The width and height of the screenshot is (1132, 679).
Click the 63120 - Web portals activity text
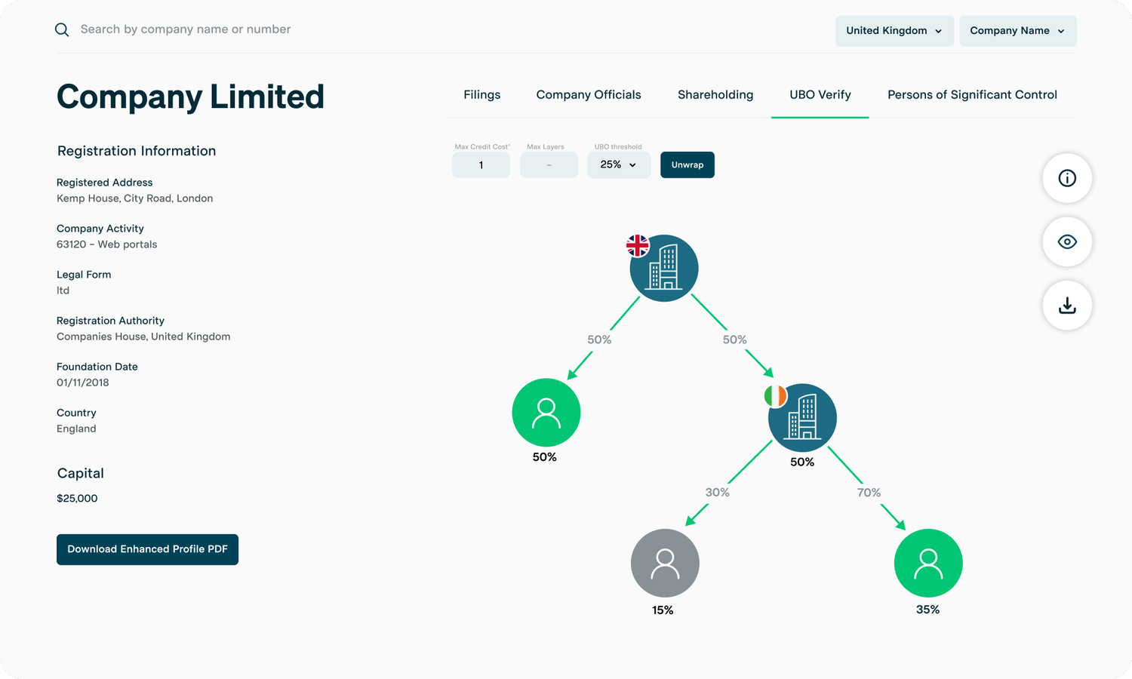click(107, 244)
